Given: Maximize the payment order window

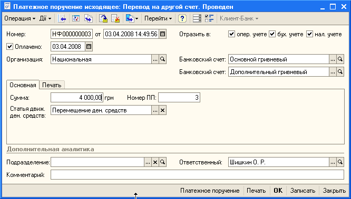Looking at the screenshot, I should click(333, 7).
